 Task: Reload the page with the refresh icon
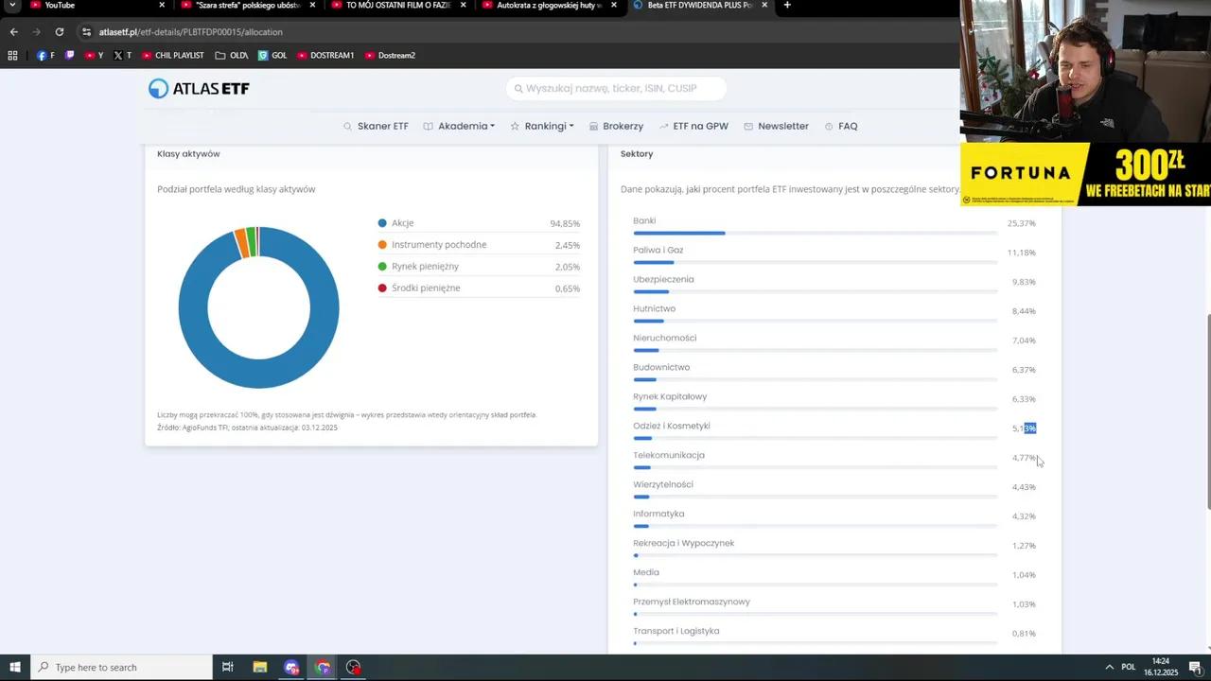click(x=59, y=32)
